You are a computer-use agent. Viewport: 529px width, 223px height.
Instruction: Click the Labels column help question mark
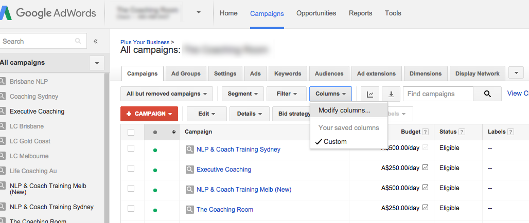[x=511, y=132]
